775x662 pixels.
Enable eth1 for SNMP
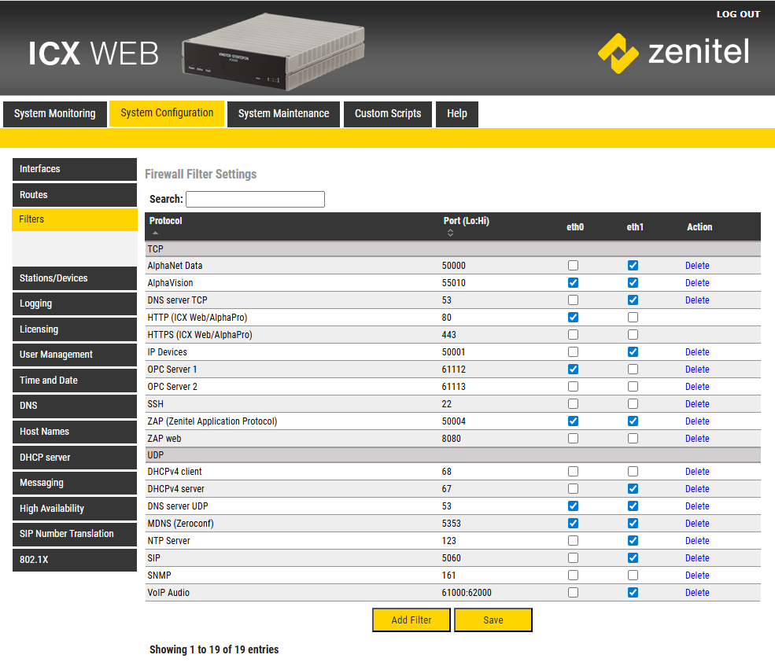(633, 575)
